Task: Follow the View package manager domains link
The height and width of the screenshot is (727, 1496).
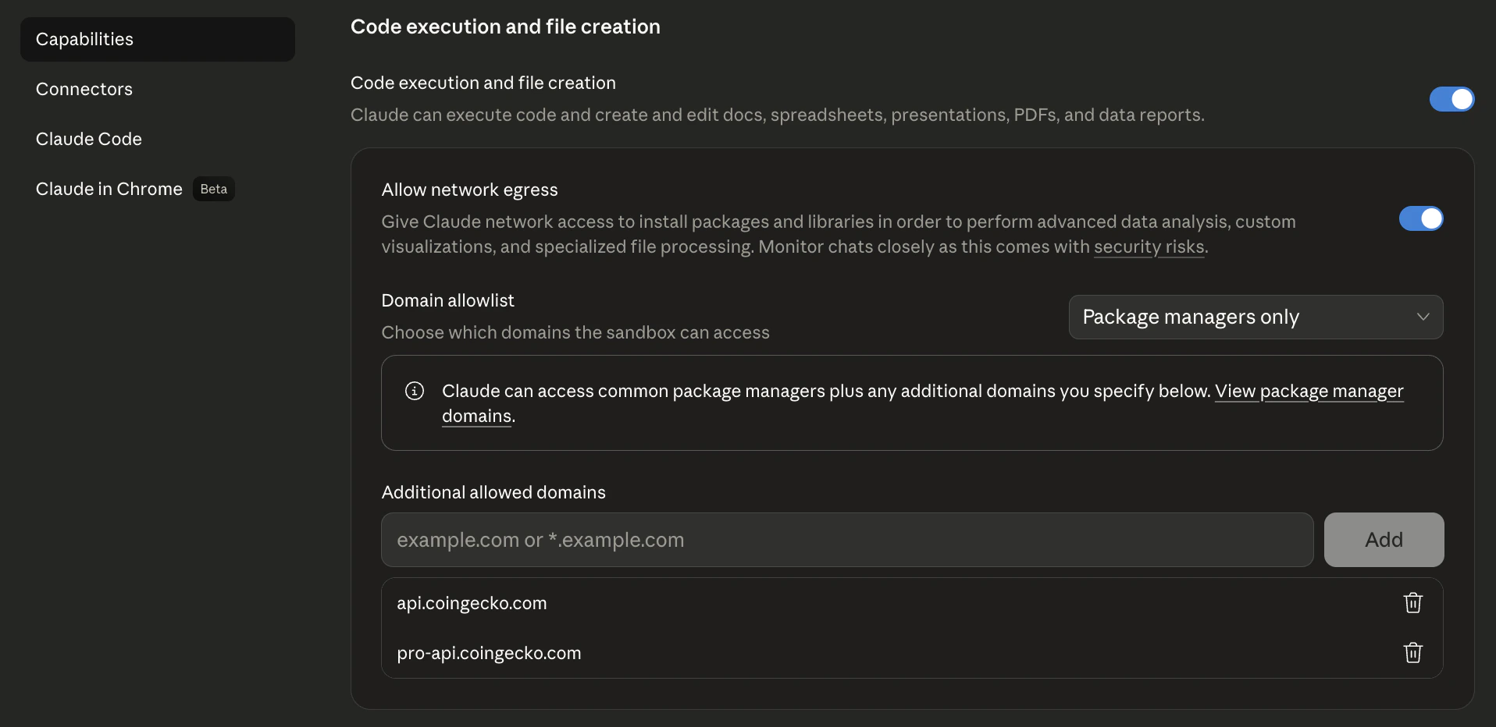Action: 1309,392
